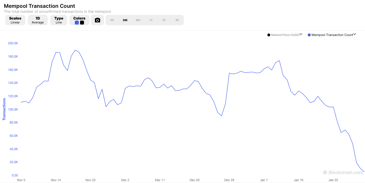
Task: Select the 1M time range
Action: click(112, 20)
